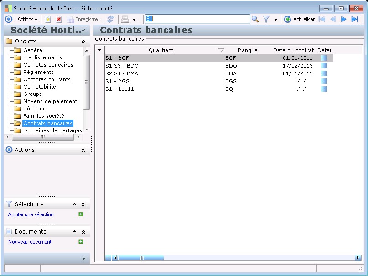Open the printer dropdown arrow
Screen dimensions: 368x276
[134, 20]
